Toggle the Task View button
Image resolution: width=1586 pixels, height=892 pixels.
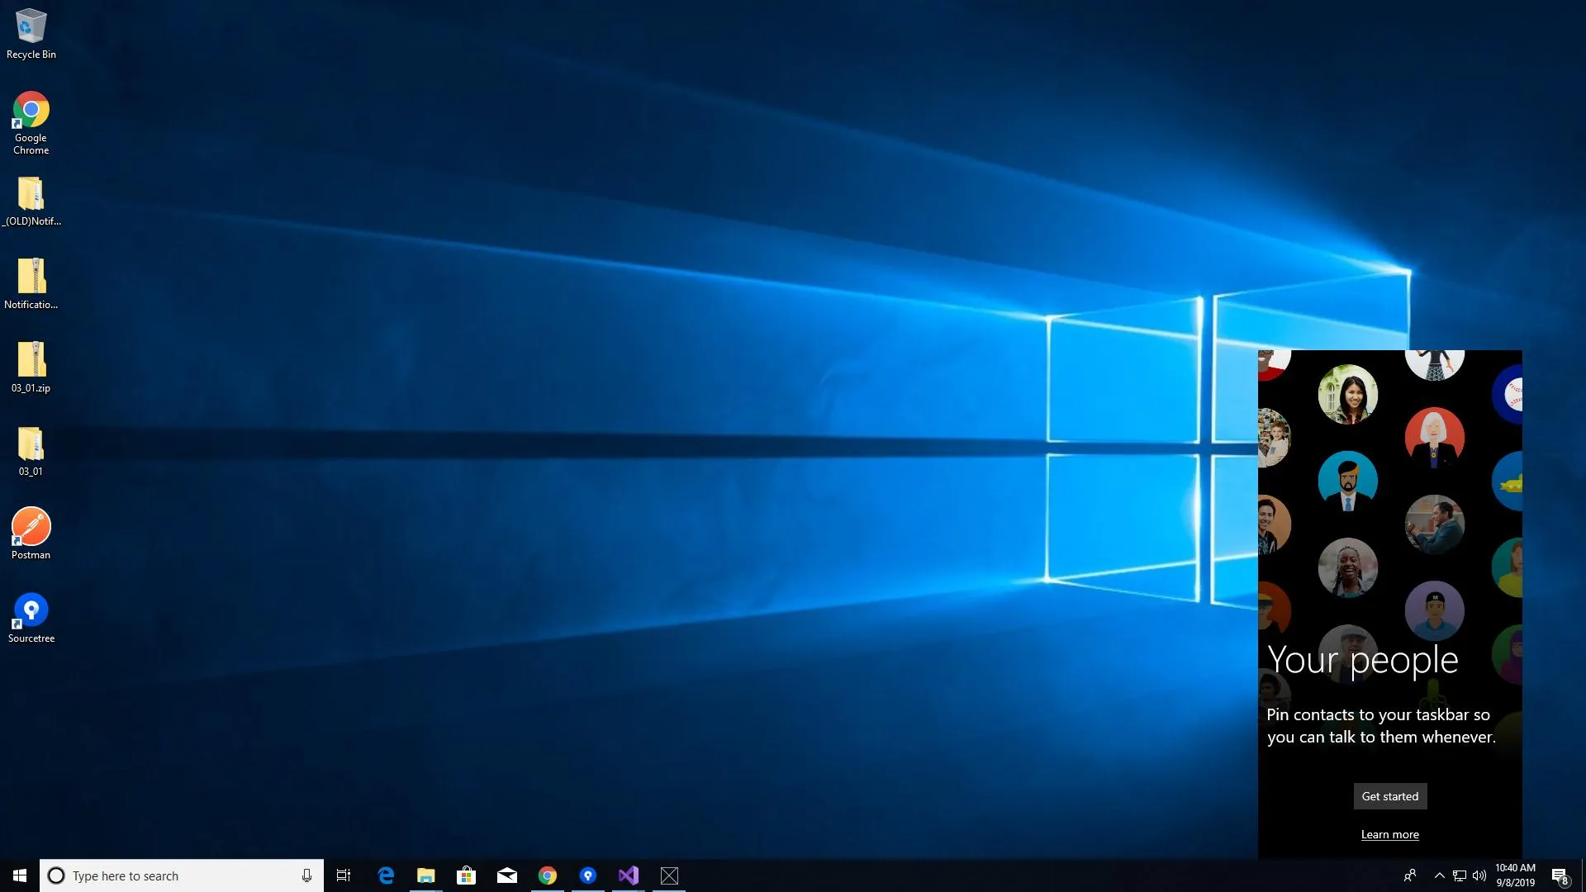(344, 875)
